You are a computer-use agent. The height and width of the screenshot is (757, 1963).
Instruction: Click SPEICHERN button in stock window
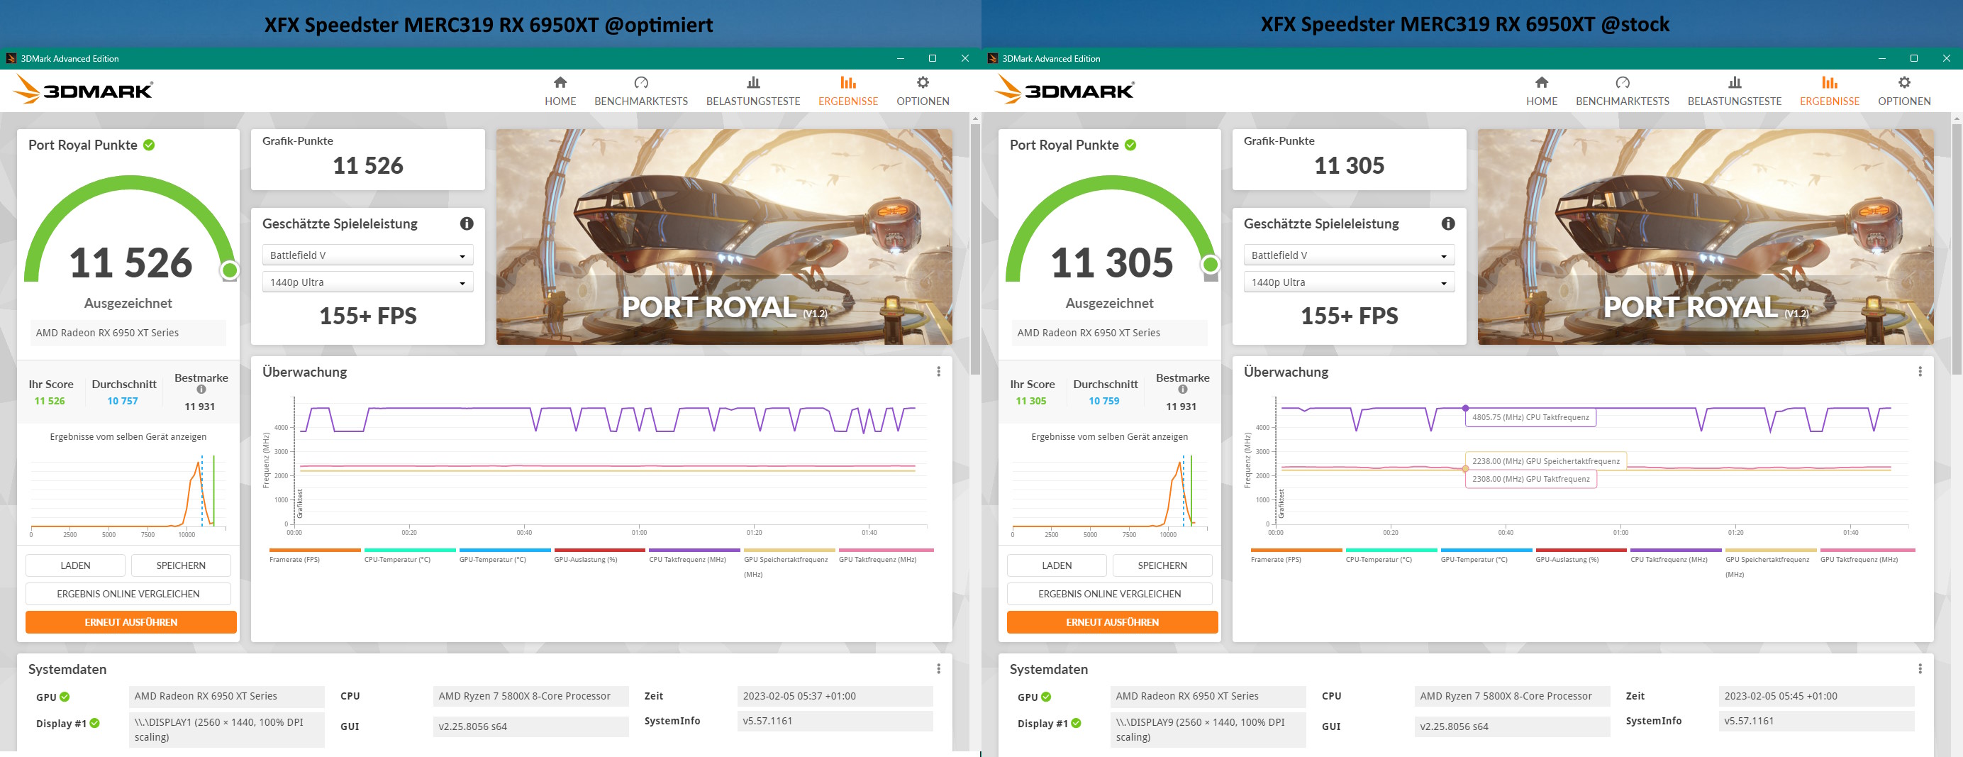(1162, 565)
